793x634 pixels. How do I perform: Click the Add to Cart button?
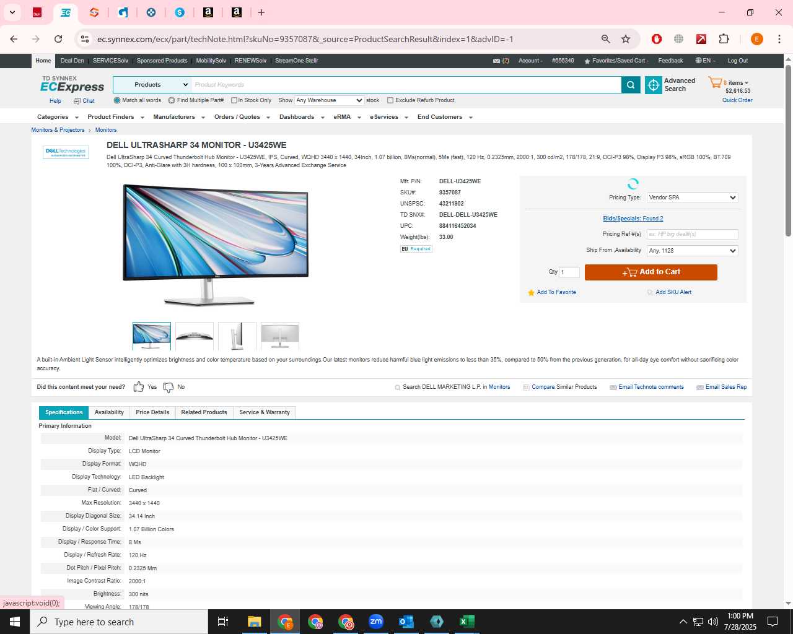click(x=651, y=272)
